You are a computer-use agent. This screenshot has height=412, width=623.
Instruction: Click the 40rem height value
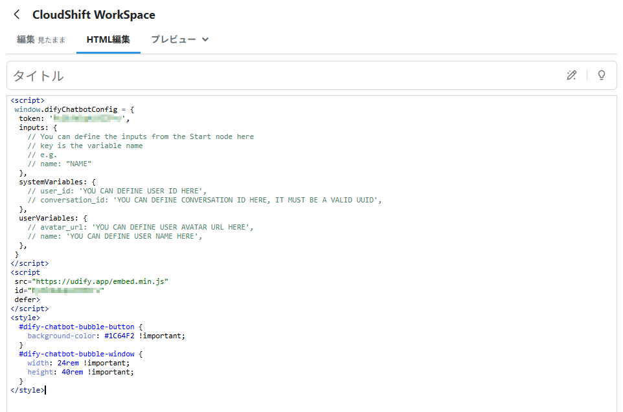(73, 372)
